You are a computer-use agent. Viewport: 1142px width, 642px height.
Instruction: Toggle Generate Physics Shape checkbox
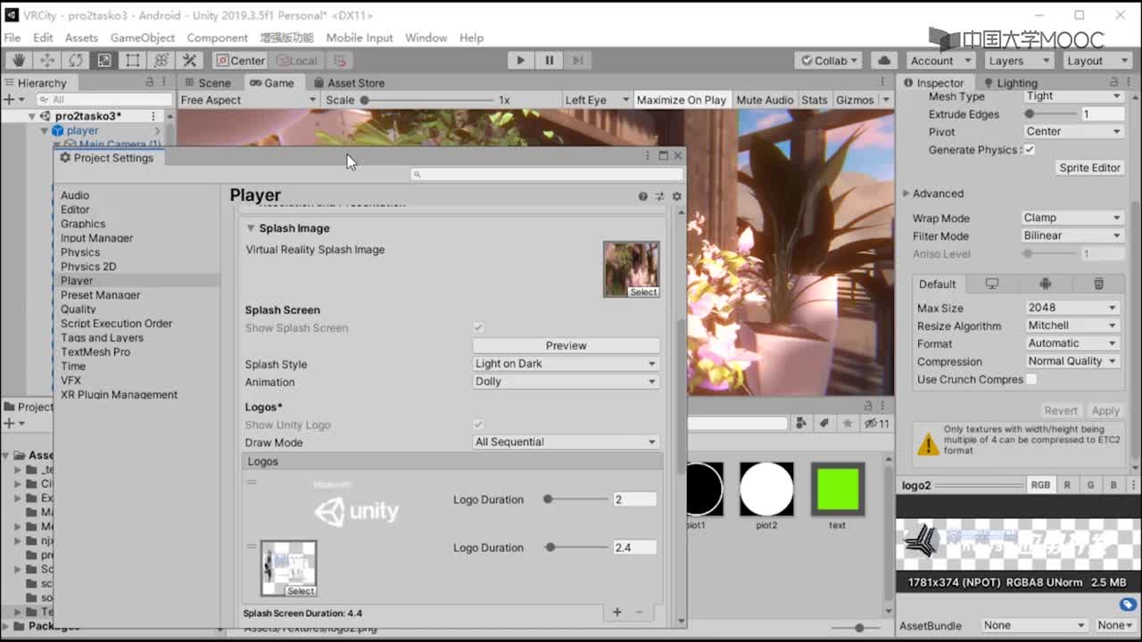(1030, 150)
